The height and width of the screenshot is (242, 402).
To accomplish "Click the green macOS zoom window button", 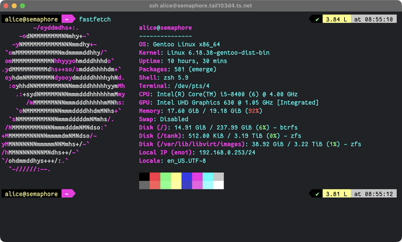I will [x=23, y=6].
